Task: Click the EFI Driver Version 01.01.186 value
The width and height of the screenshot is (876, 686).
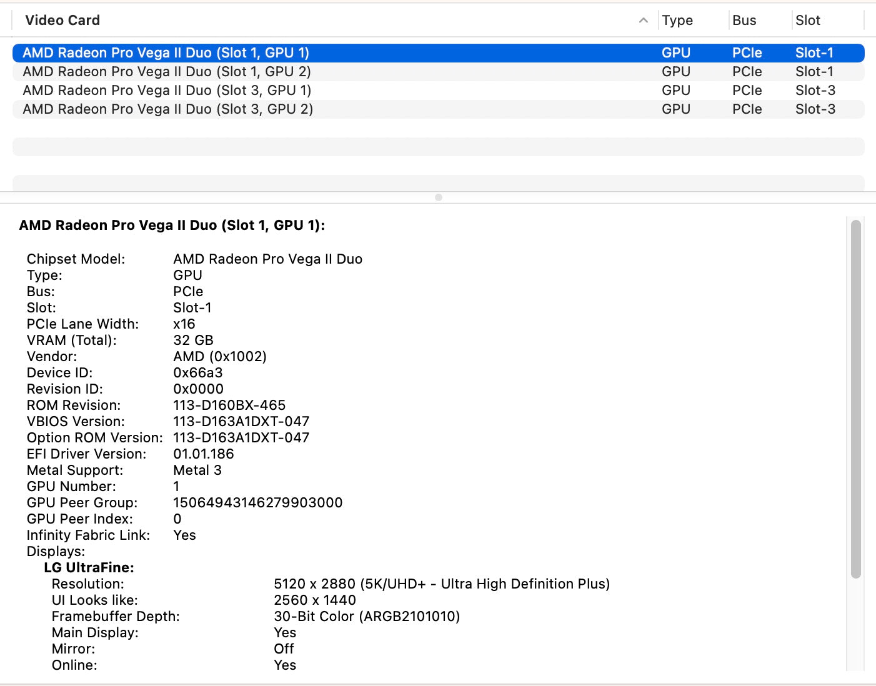Action: coord(203,454)
